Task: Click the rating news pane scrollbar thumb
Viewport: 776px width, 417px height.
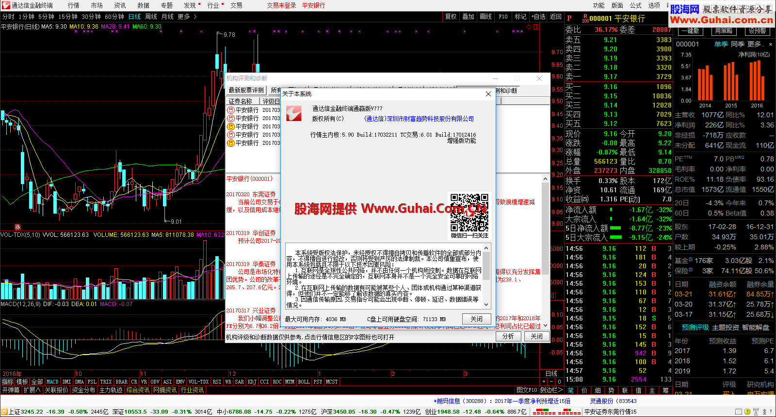Action: pos(545,229)
